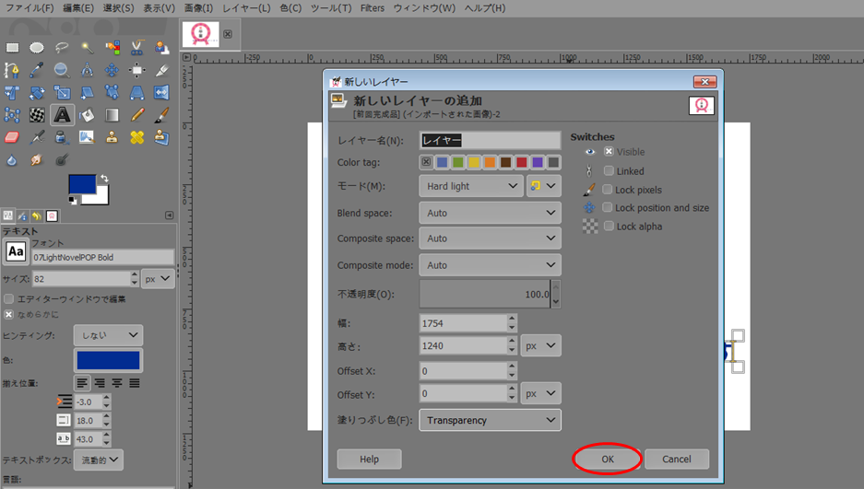Screen dimensions: 864x489
Task: Select the Rotate tool
Action: (x=37, y=92)
